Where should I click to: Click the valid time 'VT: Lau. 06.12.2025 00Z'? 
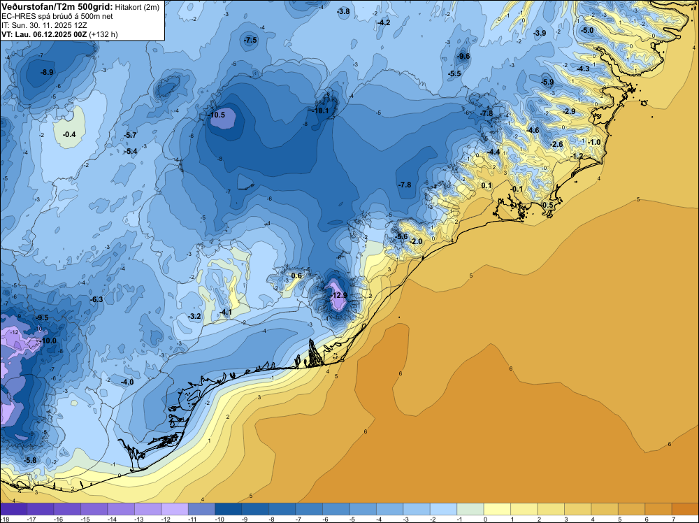coord(44,34)
